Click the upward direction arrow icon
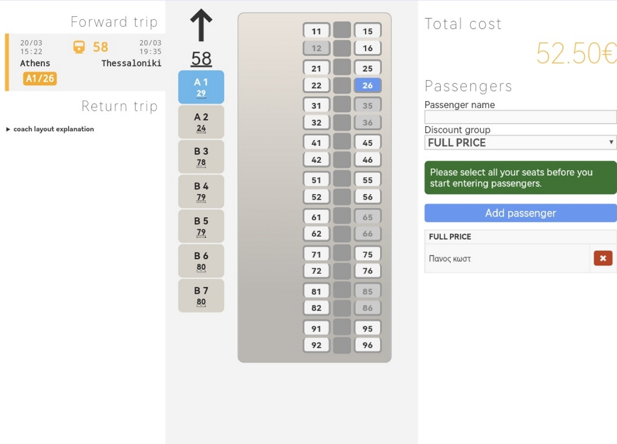Screen dimensions: 617x444 click(x=201, y=25)
